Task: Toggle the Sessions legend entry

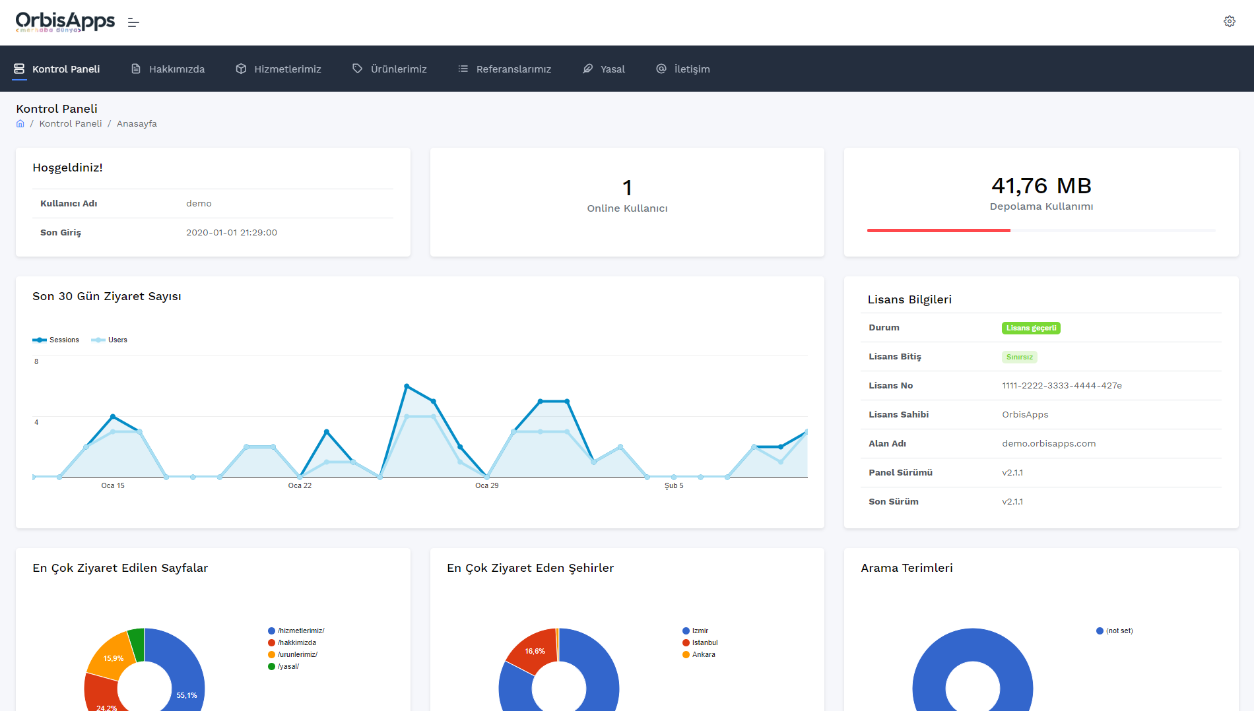Action: coord(56,340)
